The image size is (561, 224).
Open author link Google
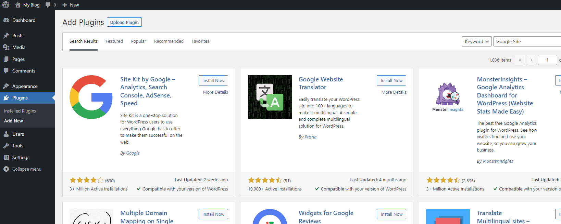coord(133,153)
